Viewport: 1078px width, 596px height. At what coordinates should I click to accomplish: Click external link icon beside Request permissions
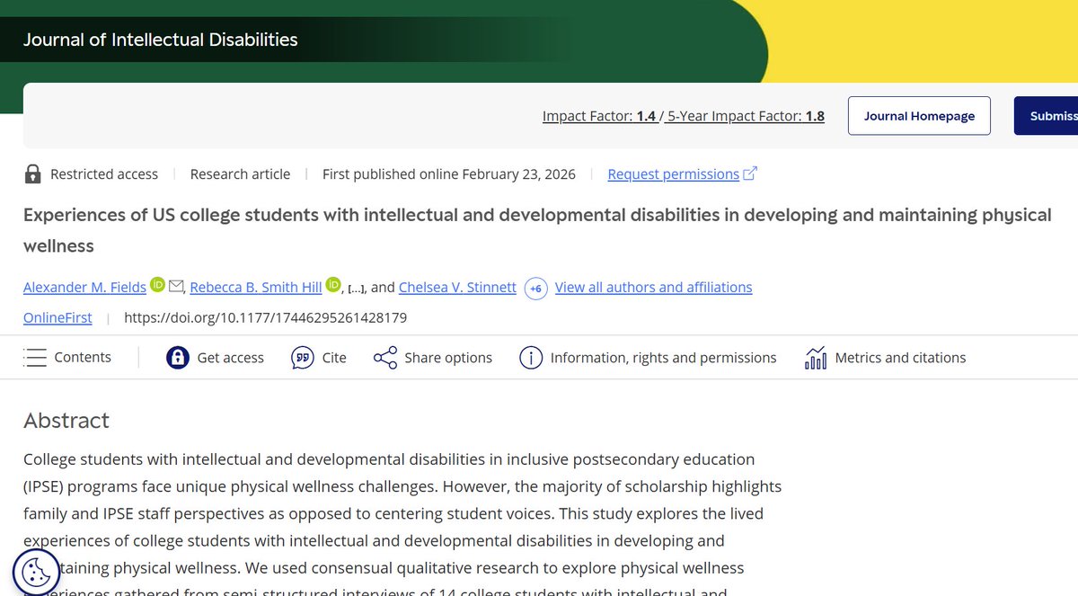point(750,173)
